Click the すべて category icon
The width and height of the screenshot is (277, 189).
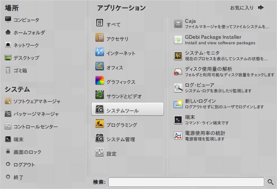pyautogui.click(x=100, y=23)
